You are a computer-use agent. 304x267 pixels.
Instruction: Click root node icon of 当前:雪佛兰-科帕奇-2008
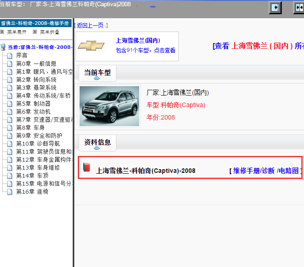pos(3,47)
